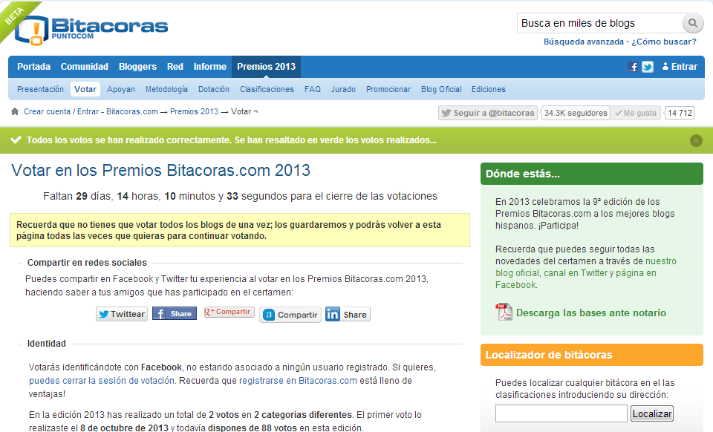Image resolution: width=713 pixels, height=432 pixels.
Task: Click the 34.3K seguidores counter
Action: pyautogui.click(x=576, y=113)
